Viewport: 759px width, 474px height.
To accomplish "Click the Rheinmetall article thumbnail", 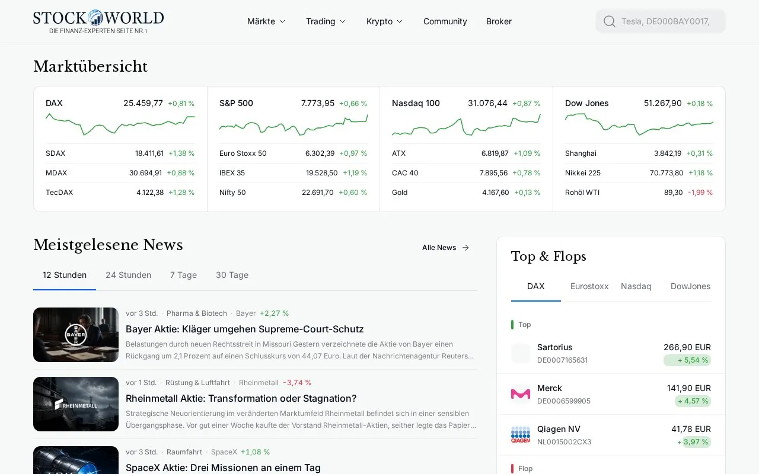I will coord(76,404).
